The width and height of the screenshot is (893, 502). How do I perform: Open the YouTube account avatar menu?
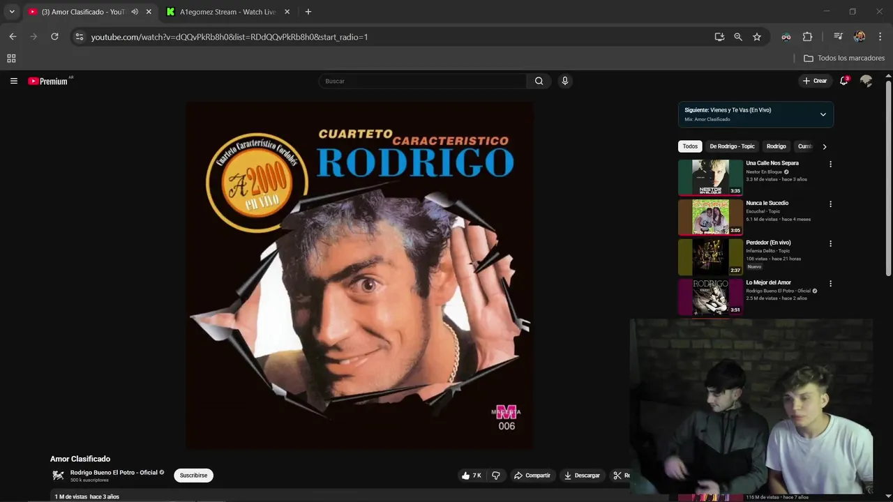(866, 81)
